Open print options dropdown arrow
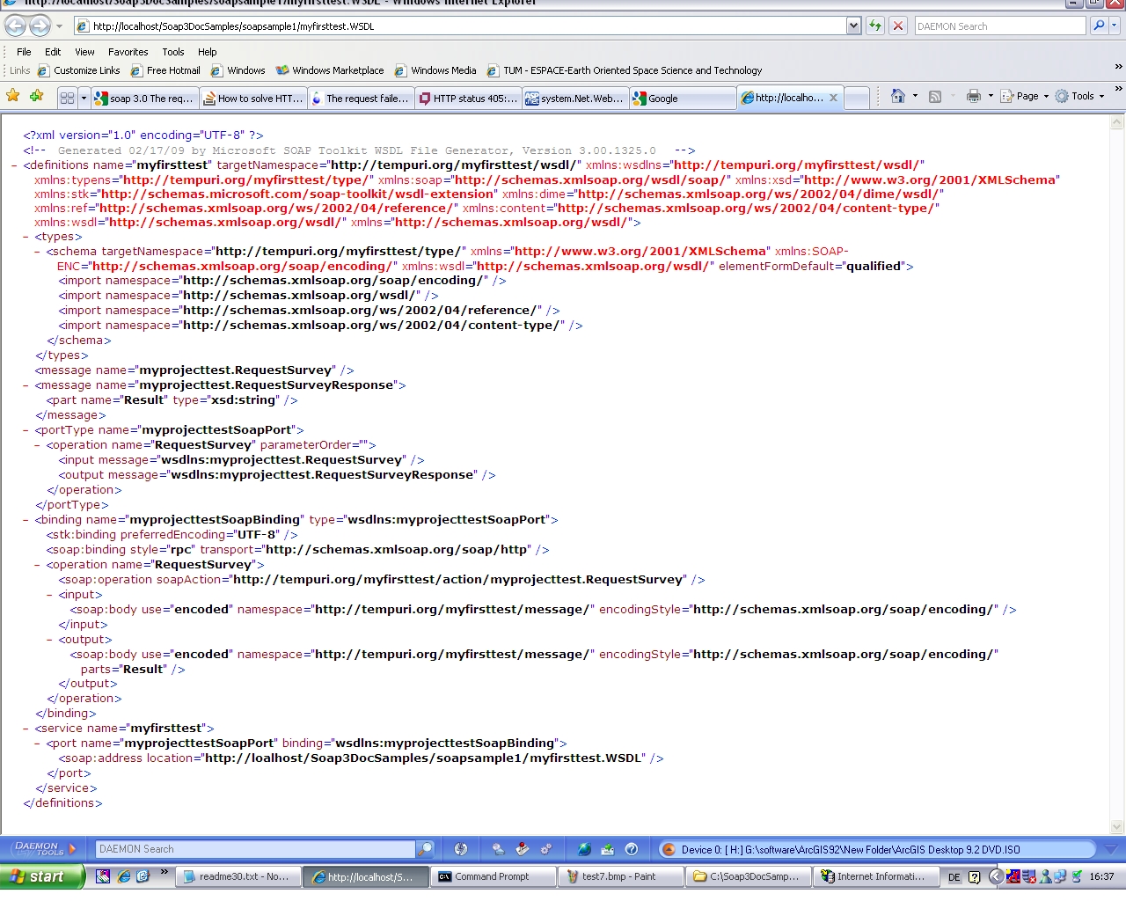The width and height of the screenshot is (1126, 901). pos(991,96)
